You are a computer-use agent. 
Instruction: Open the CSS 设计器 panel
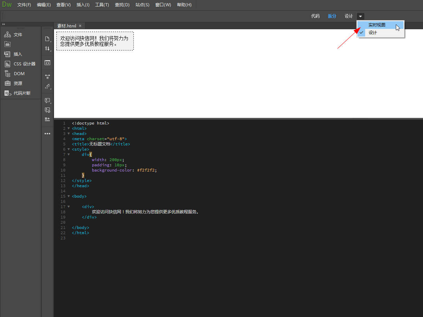tap(20, 64)
